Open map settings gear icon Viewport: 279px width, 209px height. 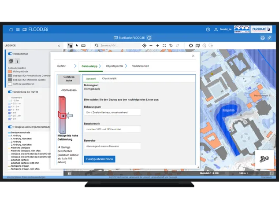(x=191, y=45)
